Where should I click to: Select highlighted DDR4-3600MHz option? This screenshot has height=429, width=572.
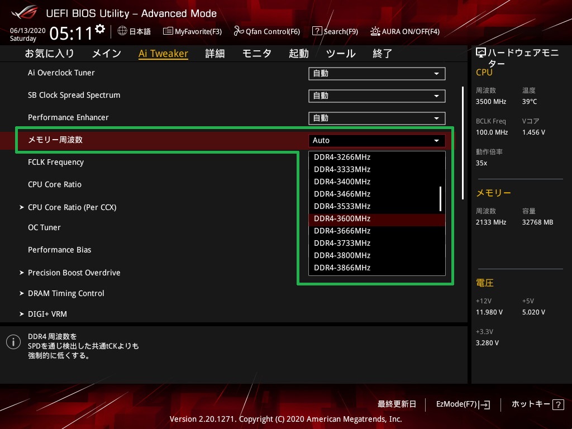377,218
